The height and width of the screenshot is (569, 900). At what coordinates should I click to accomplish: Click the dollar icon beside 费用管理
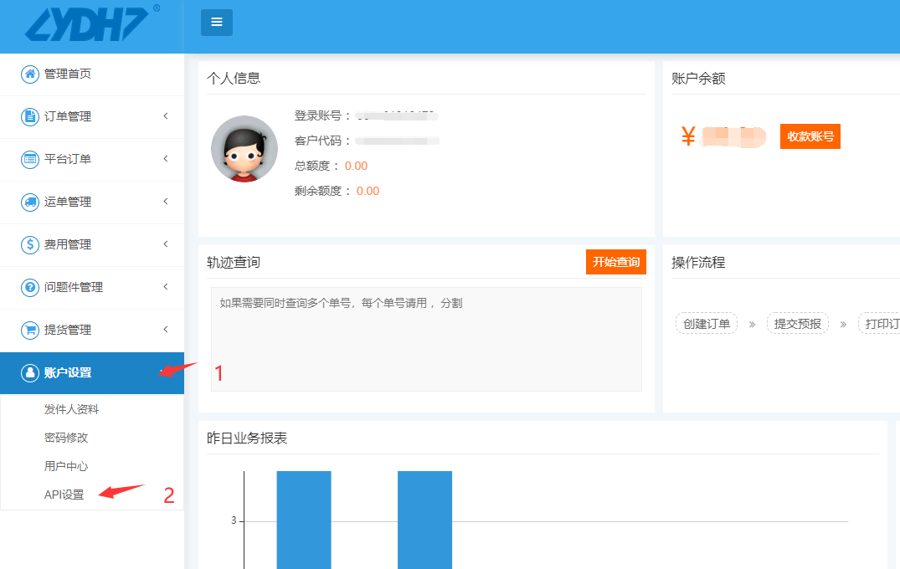click(30, 244)
